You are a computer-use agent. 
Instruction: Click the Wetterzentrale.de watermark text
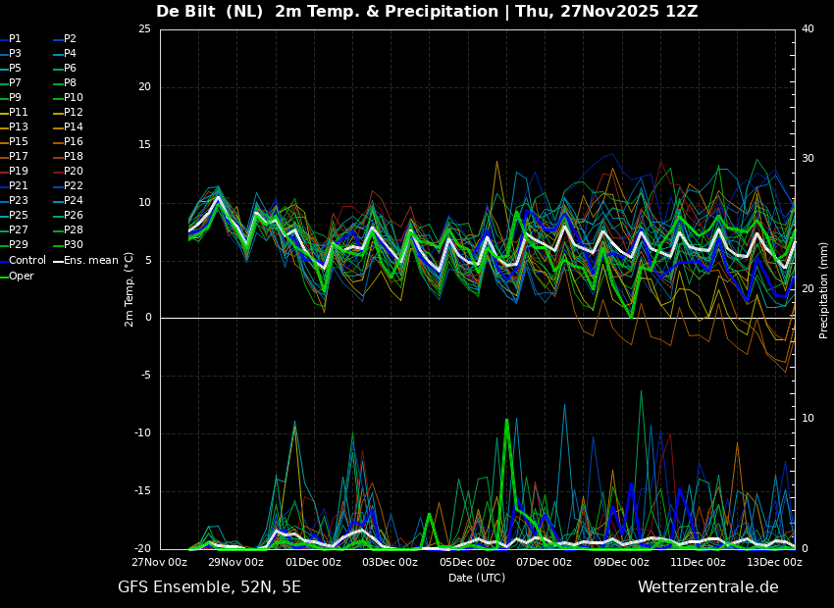coord(708,587)
